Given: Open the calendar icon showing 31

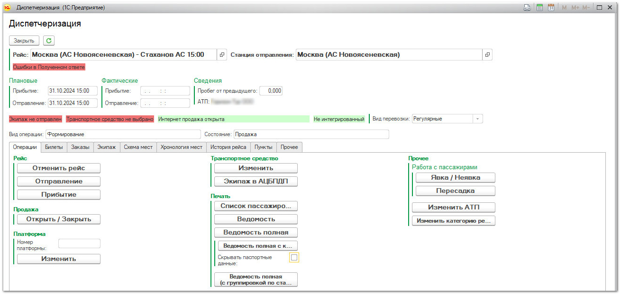Looking at the screenshot, I should pyautogui.click(x=551, y=8).
